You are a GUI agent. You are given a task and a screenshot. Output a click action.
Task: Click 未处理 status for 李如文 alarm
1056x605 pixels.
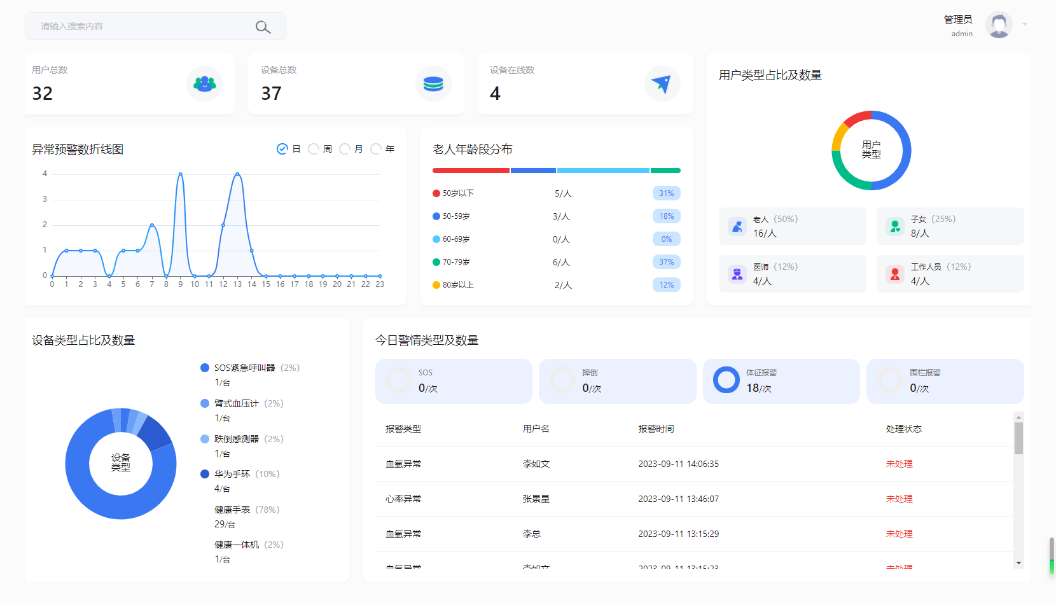coord(899,464)
